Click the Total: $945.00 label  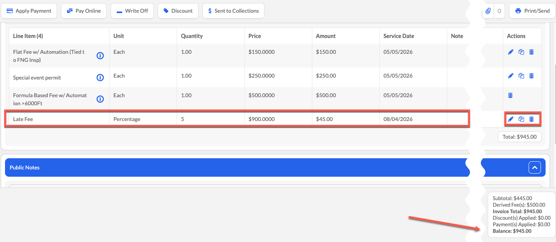(519, 137)
